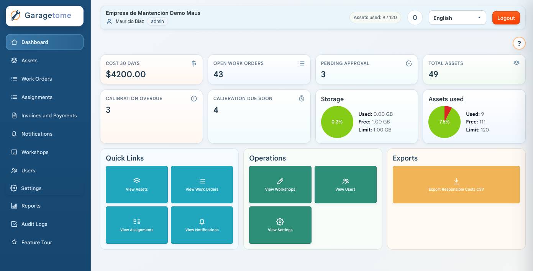Click Export Responsible Costs CSV button
Image resolution: width=533 pixels, height=271 pixels.
click(456, 185)
